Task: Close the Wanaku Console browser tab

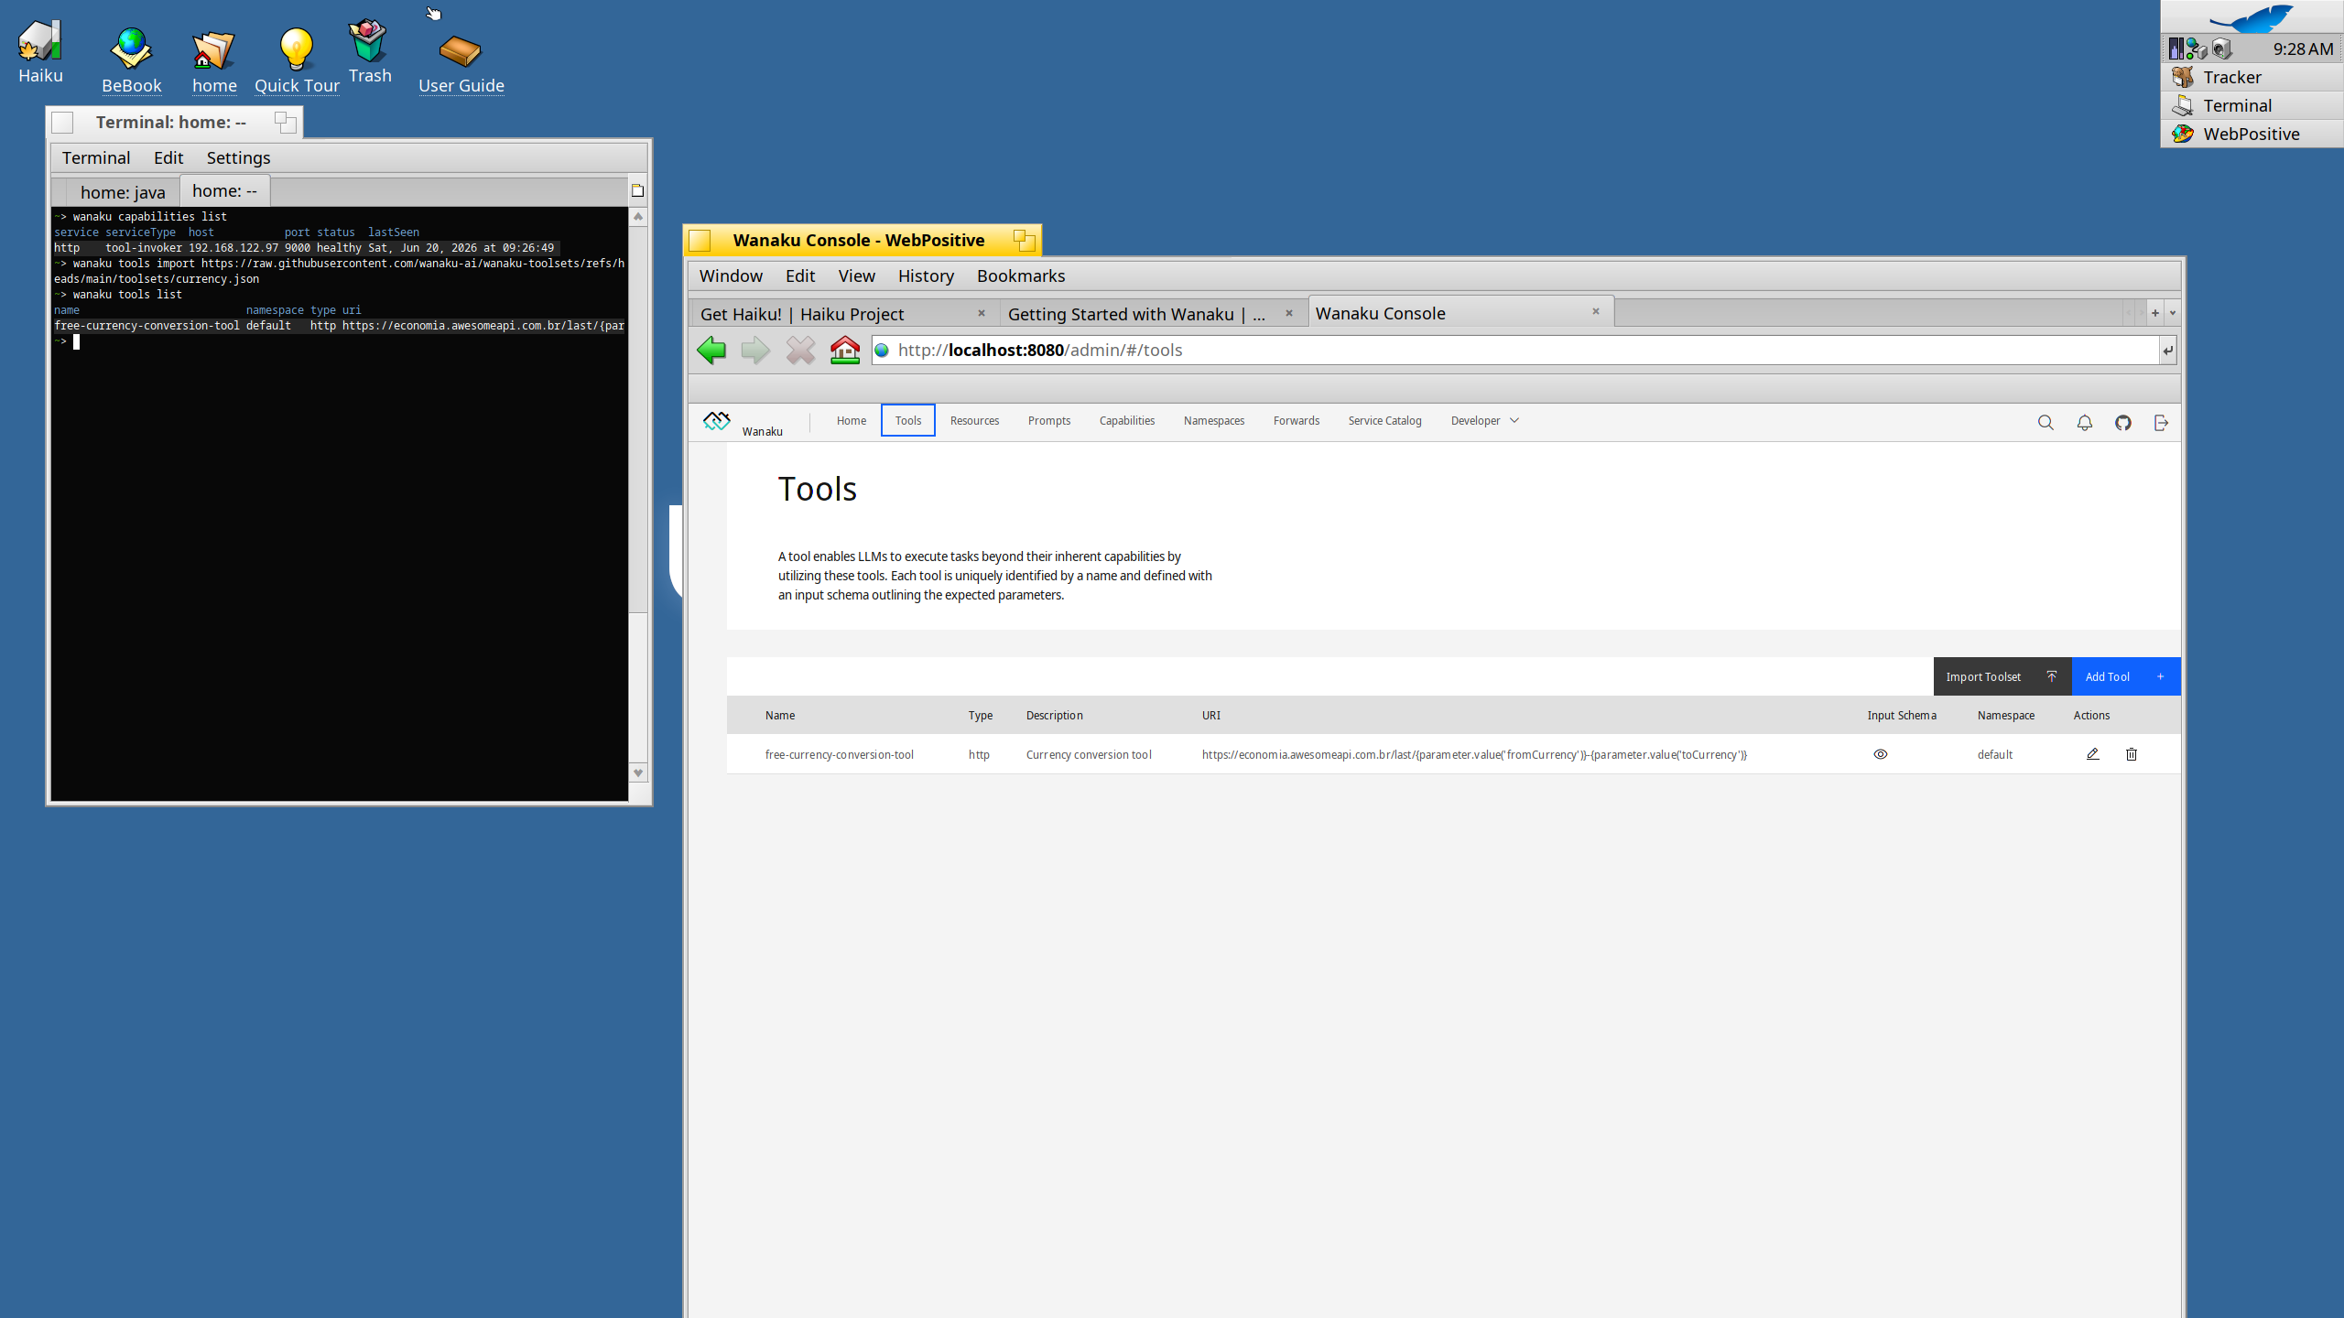Action: coord(1596,311)
